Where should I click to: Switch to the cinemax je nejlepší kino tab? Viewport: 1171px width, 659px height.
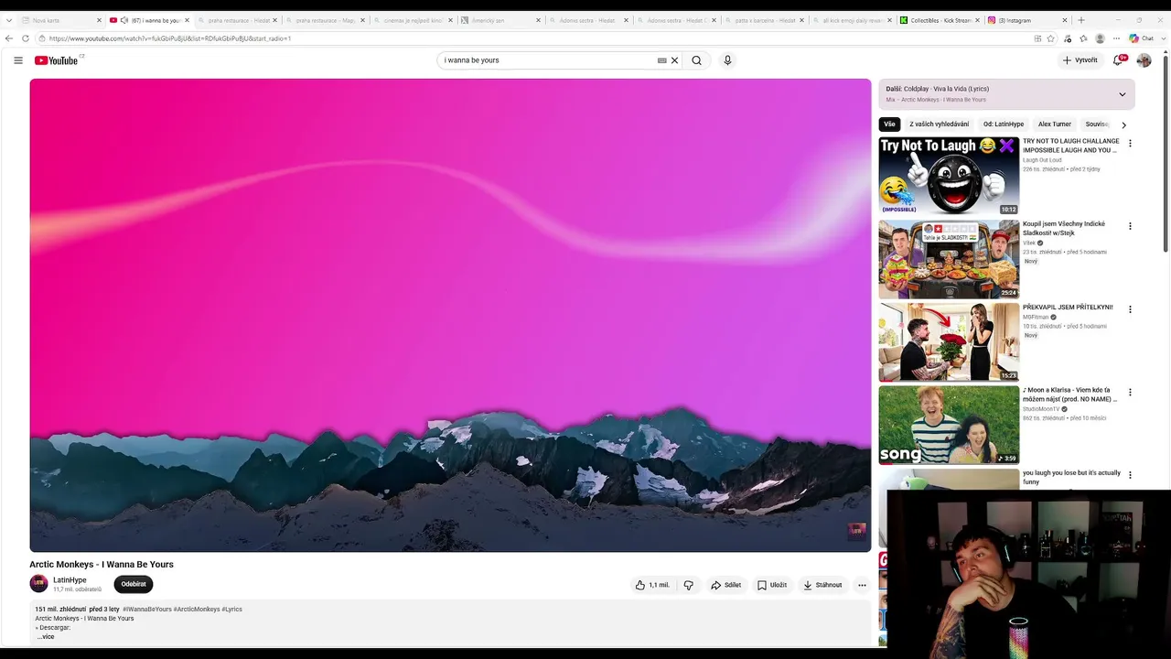414,20
